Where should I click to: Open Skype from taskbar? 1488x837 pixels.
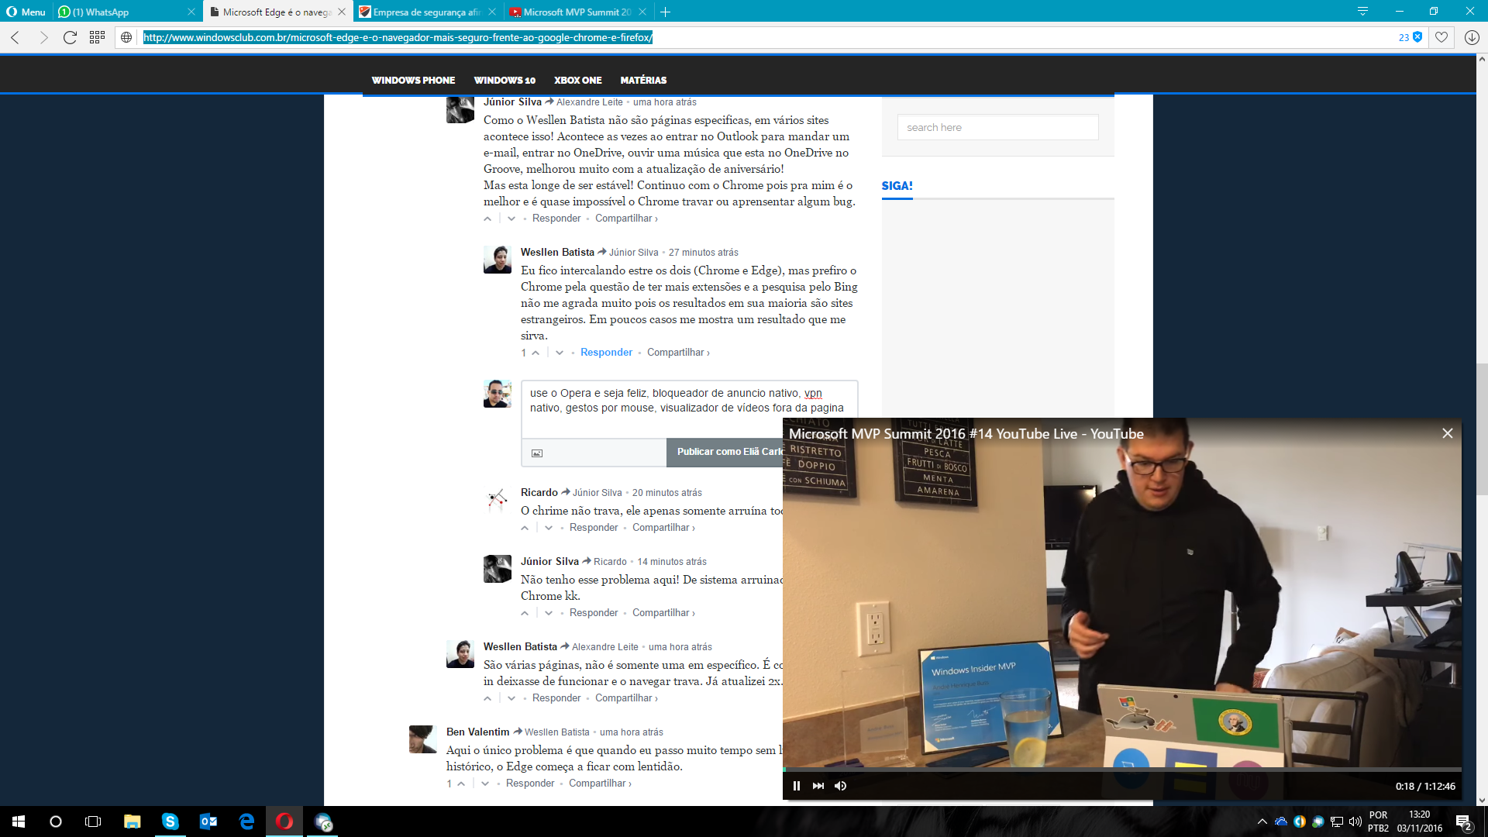pos(170,821)
